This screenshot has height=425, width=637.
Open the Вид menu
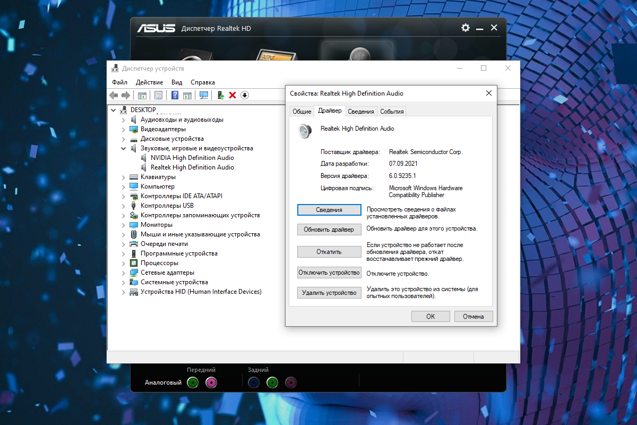coord(177,82)
